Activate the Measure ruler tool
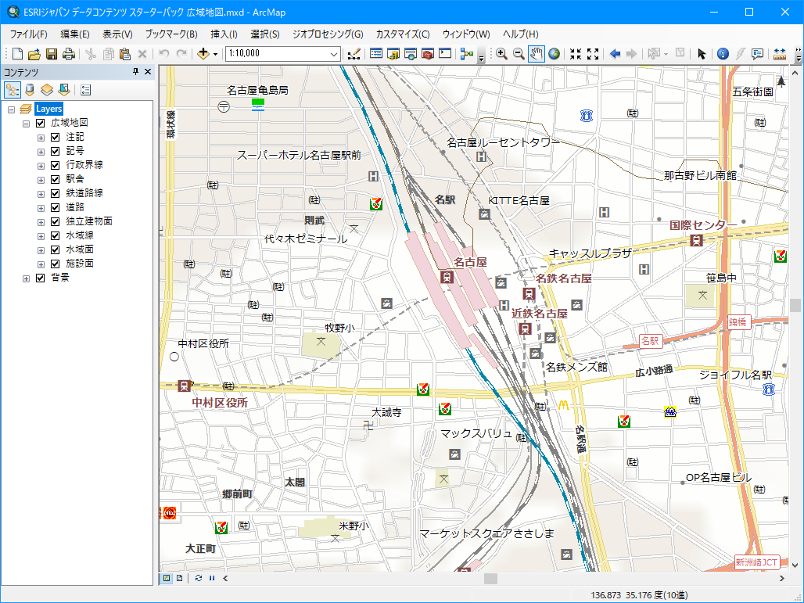The image size is (804, 603). [x=780, y=53]
